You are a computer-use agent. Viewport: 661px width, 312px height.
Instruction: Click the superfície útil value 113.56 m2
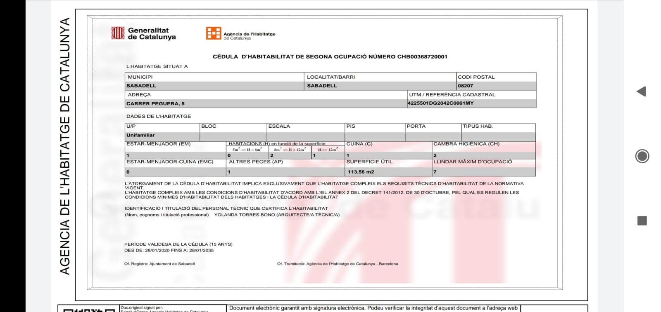[361, 172]
